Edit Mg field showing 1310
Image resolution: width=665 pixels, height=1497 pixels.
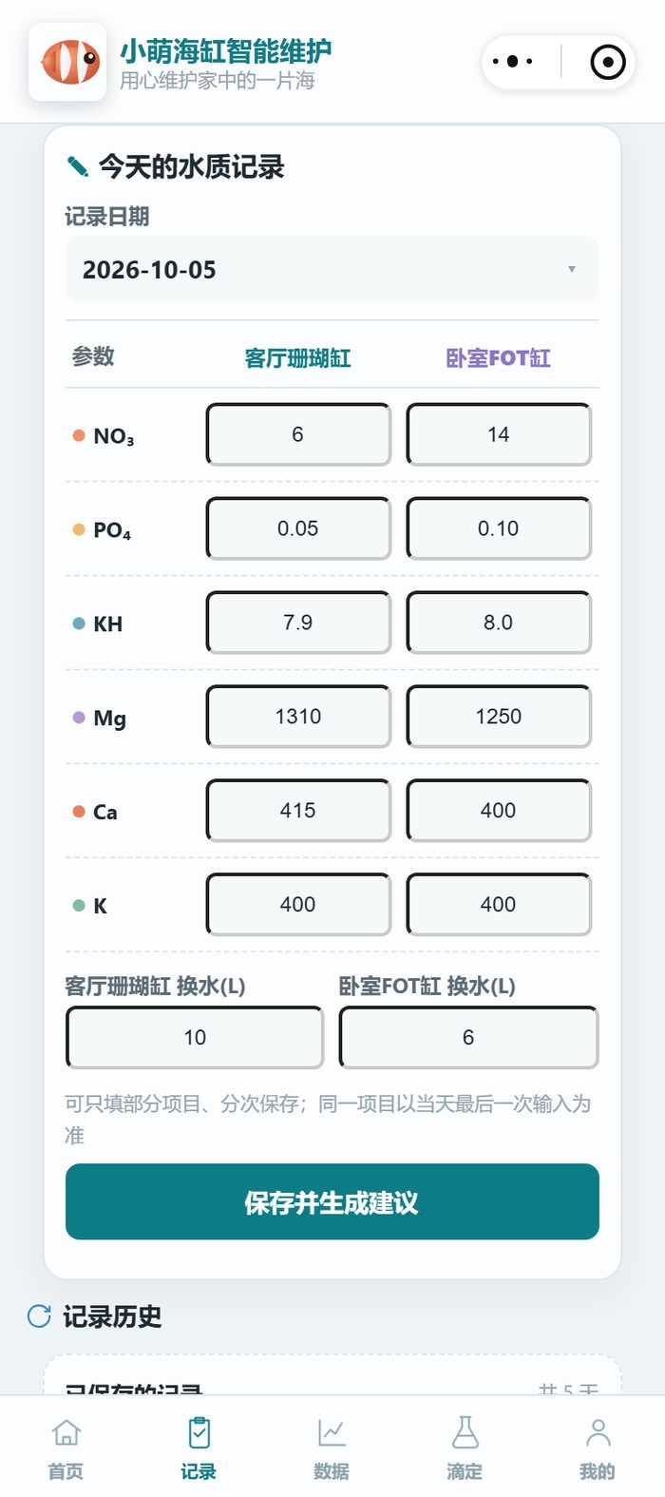(298, 717)
